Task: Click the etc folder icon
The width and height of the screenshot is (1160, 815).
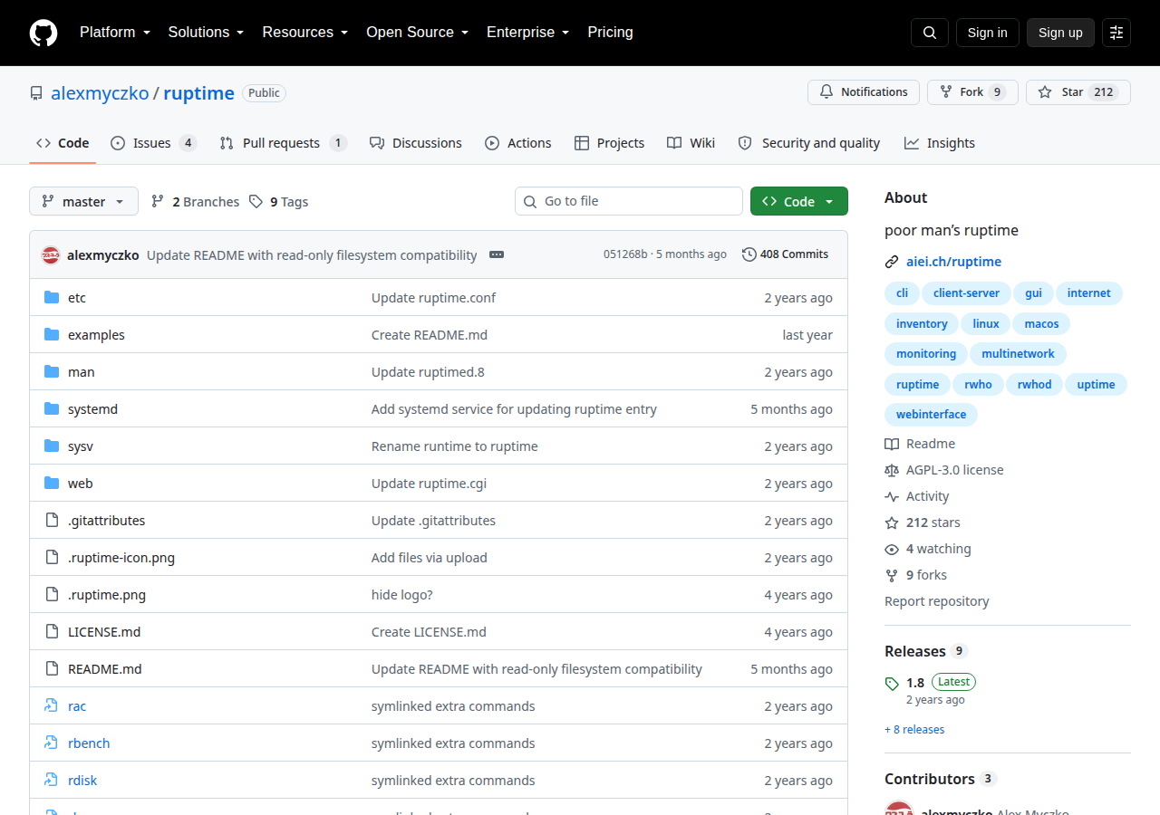Action: point(52,298)
